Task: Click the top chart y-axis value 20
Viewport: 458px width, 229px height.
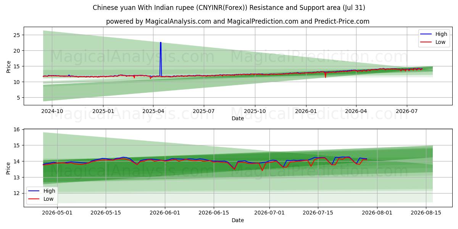Action: tap(16, 51)
